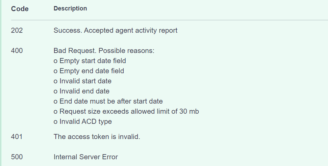This screenshot has height=166, width=328.
Task: Click the word 'Success' in 202 row
Action: 68,30
